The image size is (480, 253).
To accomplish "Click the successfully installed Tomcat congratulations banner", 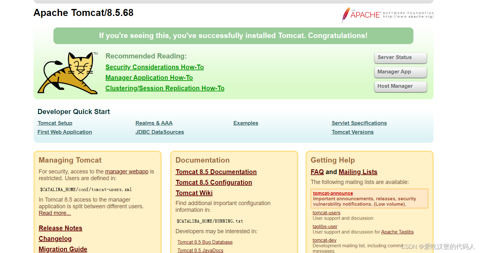I will [x=233, y=36].
